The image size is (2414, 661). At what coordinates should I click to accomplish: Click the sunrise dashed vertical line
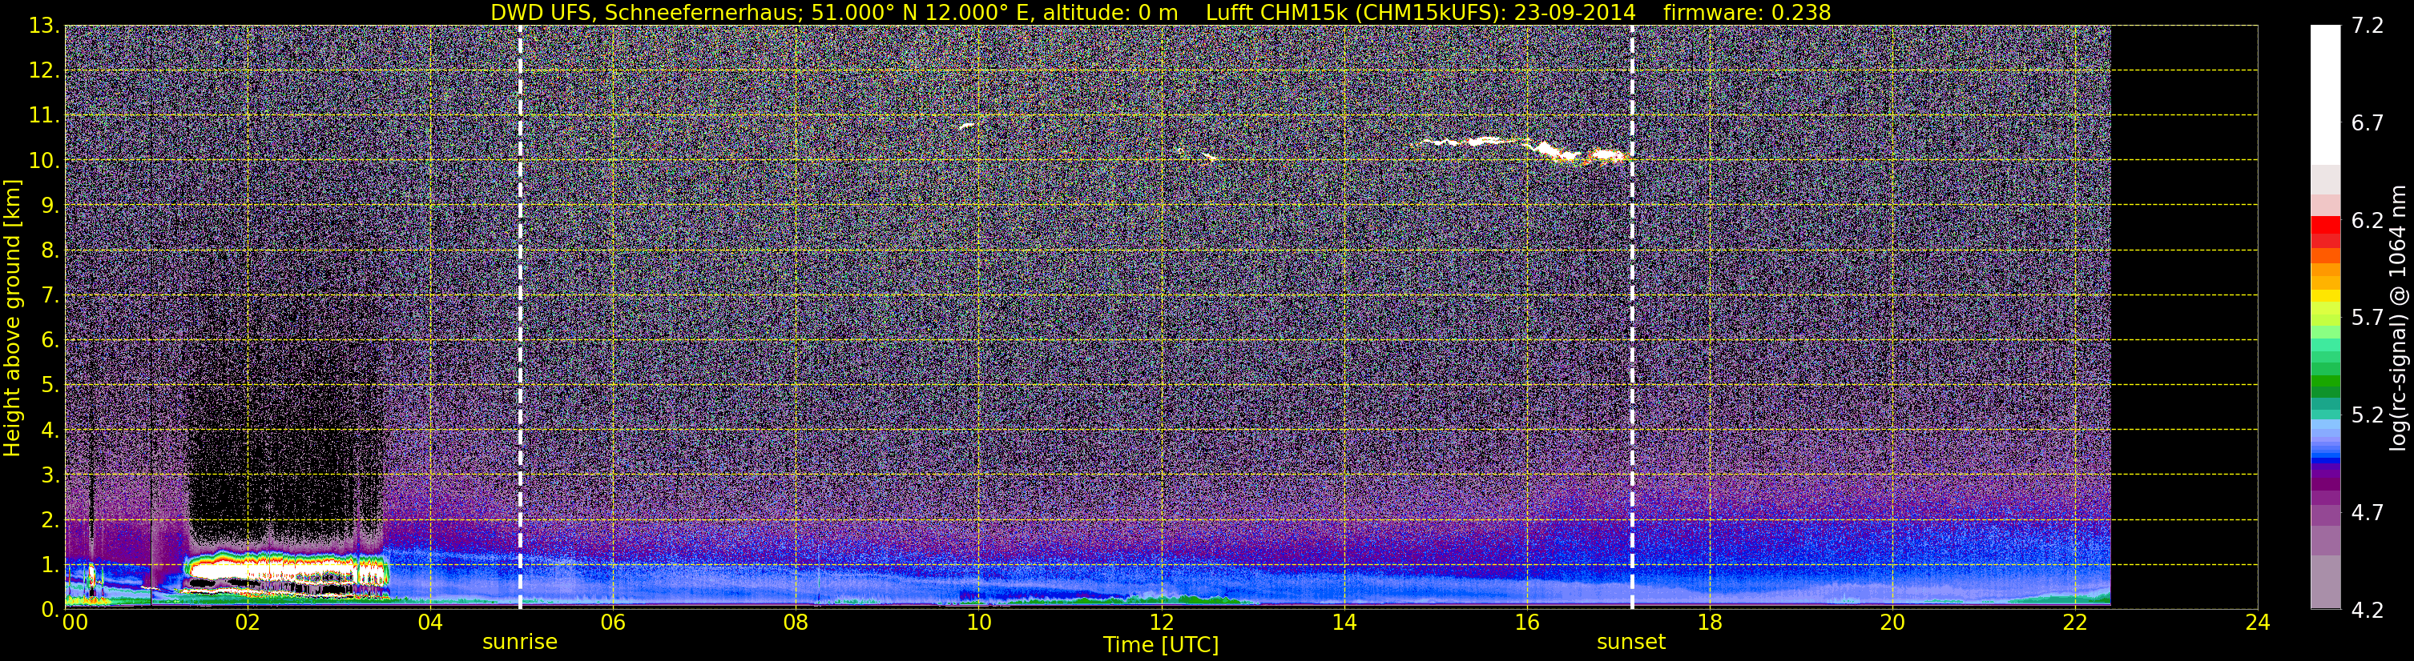tap(520, 316)
